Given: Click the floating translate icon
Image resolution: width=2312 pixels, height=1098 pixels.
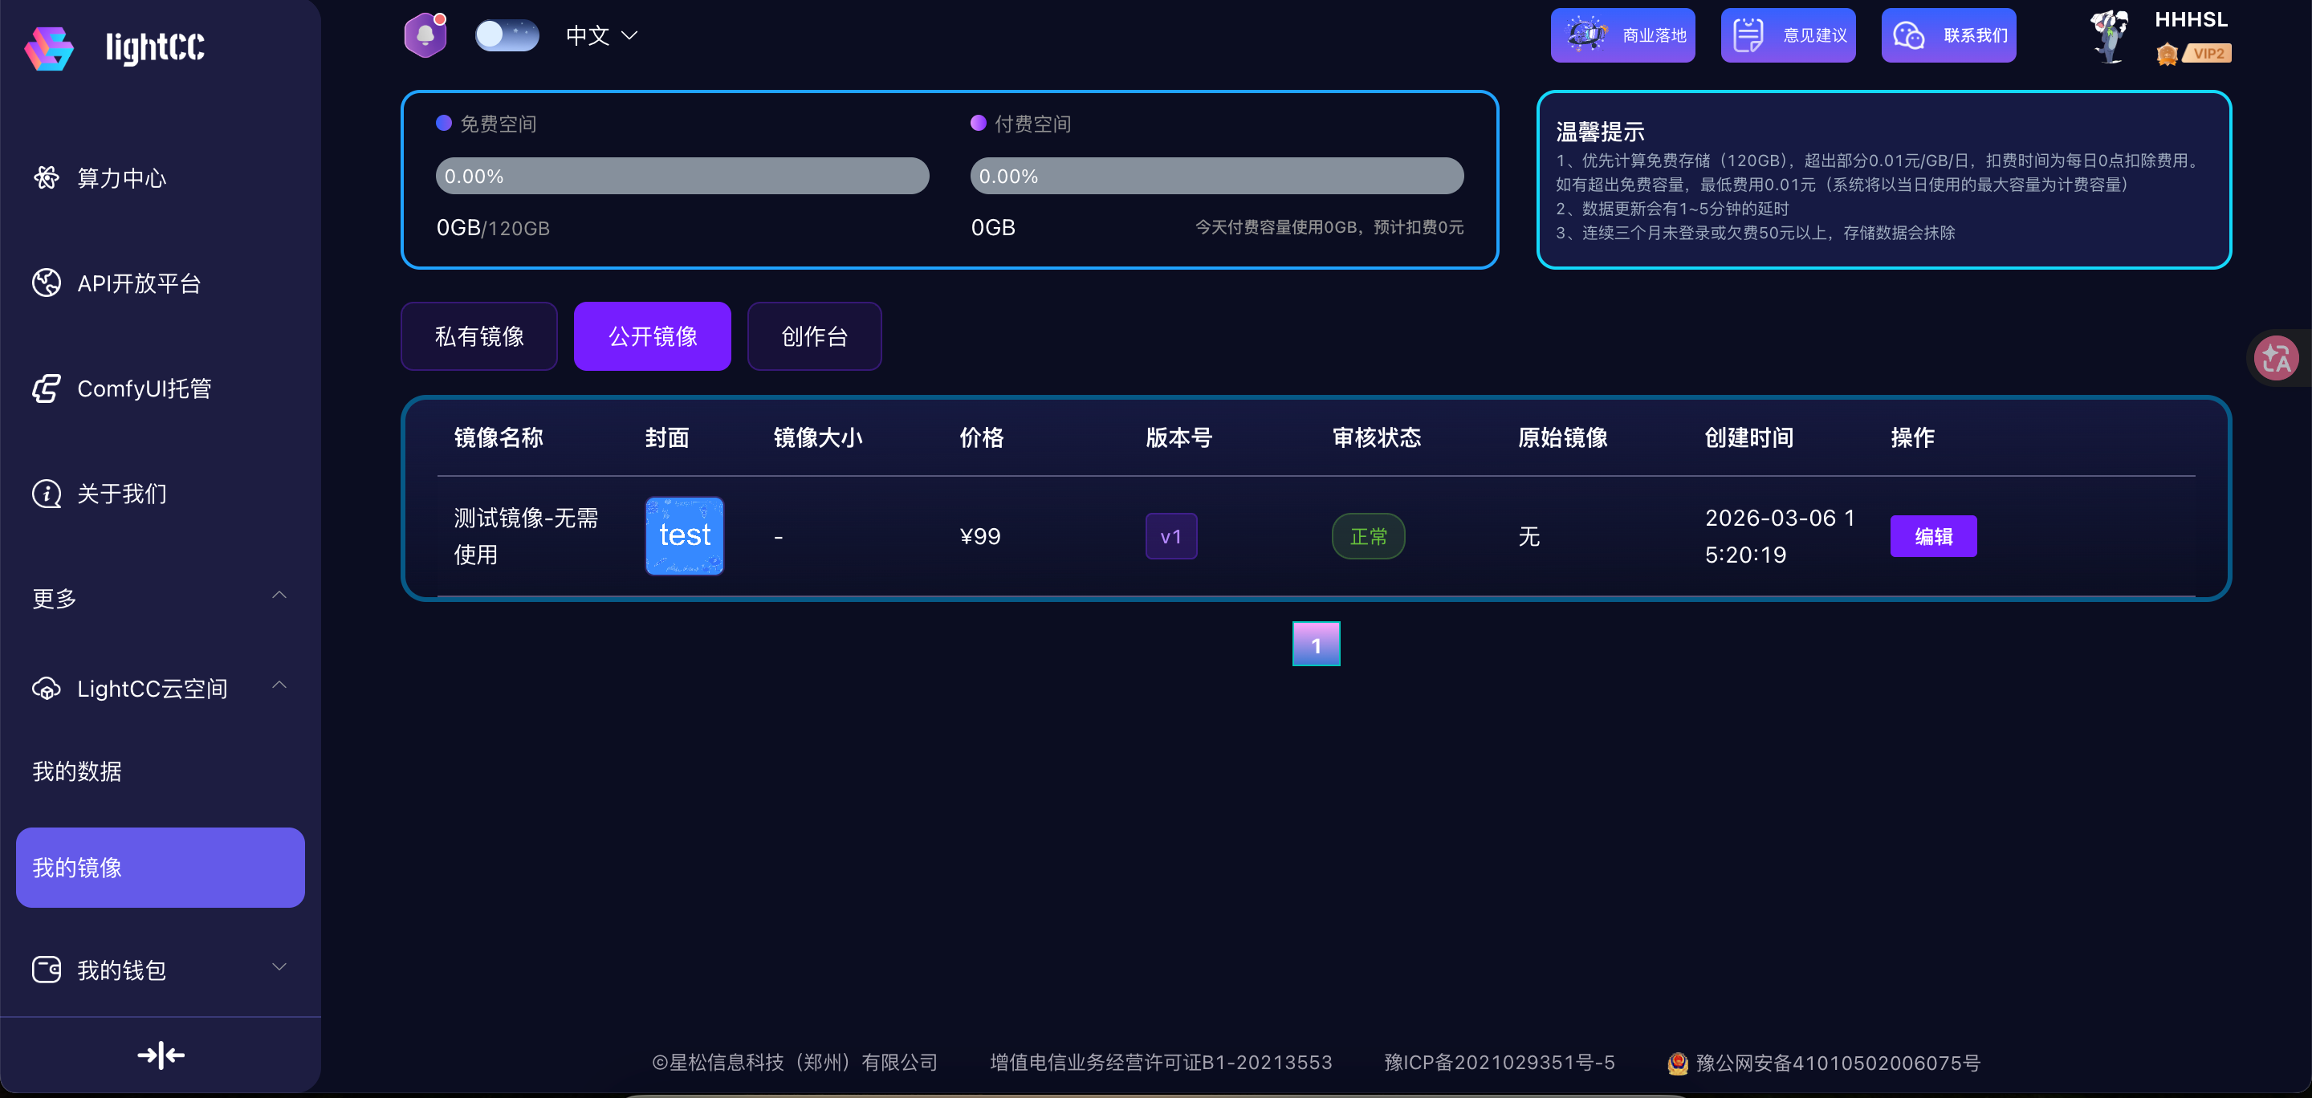Looking at the screenshot, I should [2275, 359].
